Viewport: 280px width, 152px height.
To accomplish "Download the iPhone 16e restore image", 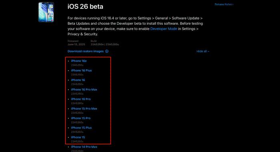I will click(79, 61).
